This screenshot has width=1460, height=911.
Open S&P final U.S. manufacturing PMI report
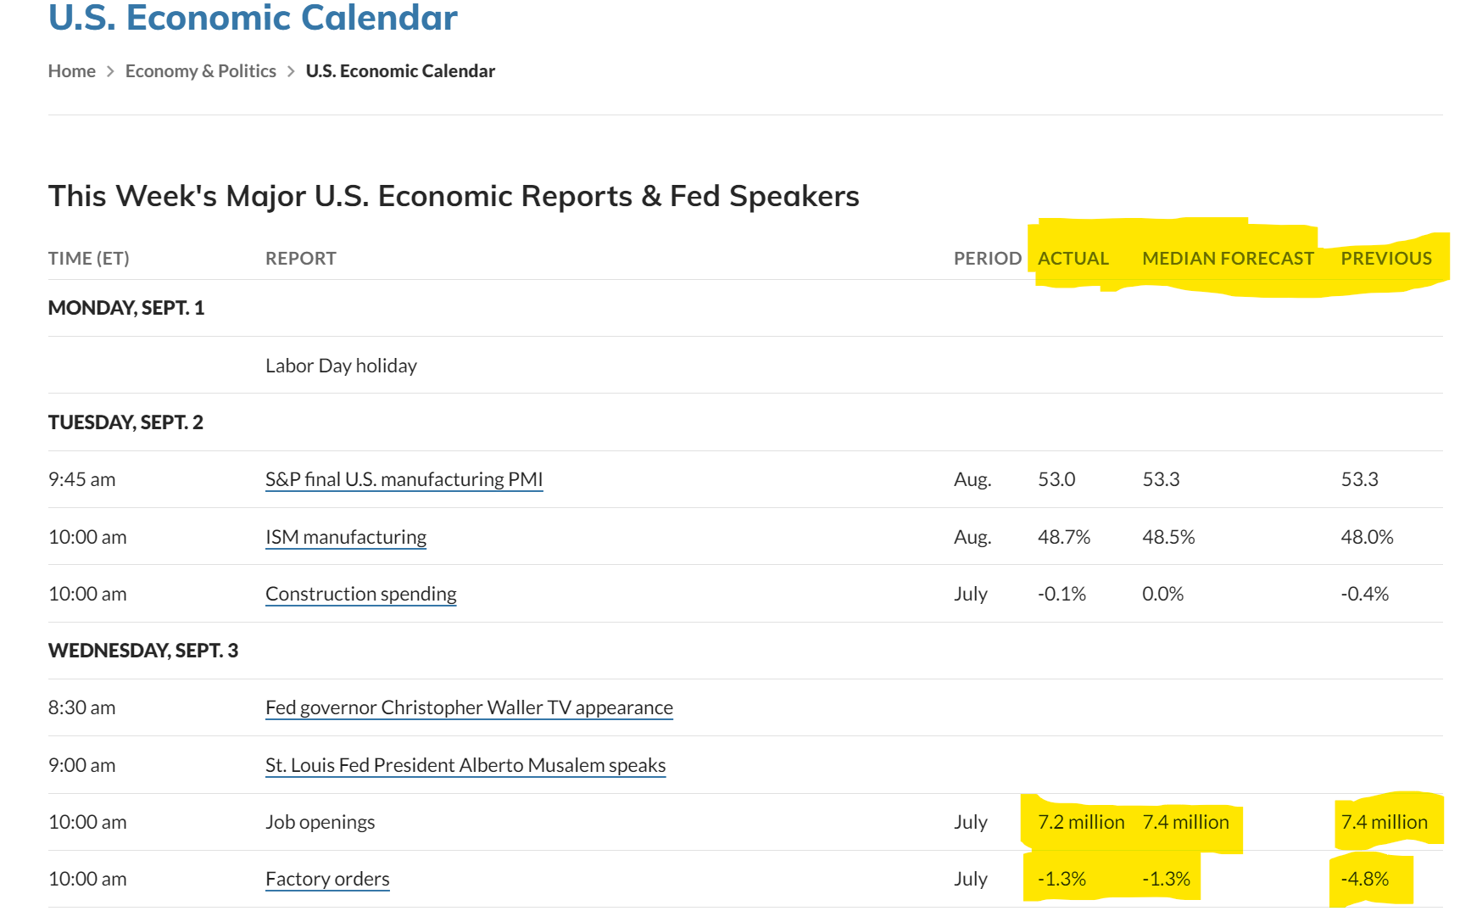pos(404,479)
